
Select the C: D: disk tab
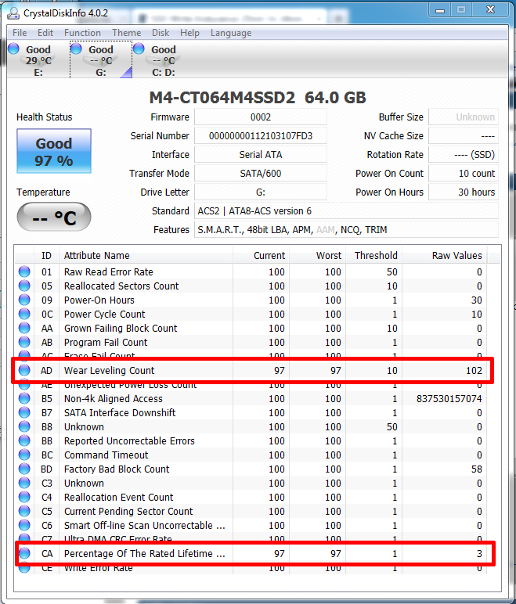tap(164, 60)
